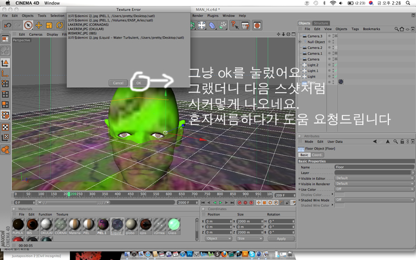Click the eye icon in Objects panel header
Screen dimensions: 416x260
coord(407,29)
